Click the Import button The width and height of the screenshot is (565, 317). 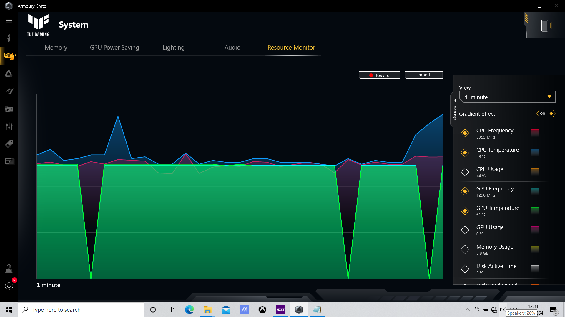pyautogui.click(x=424, y=75)
